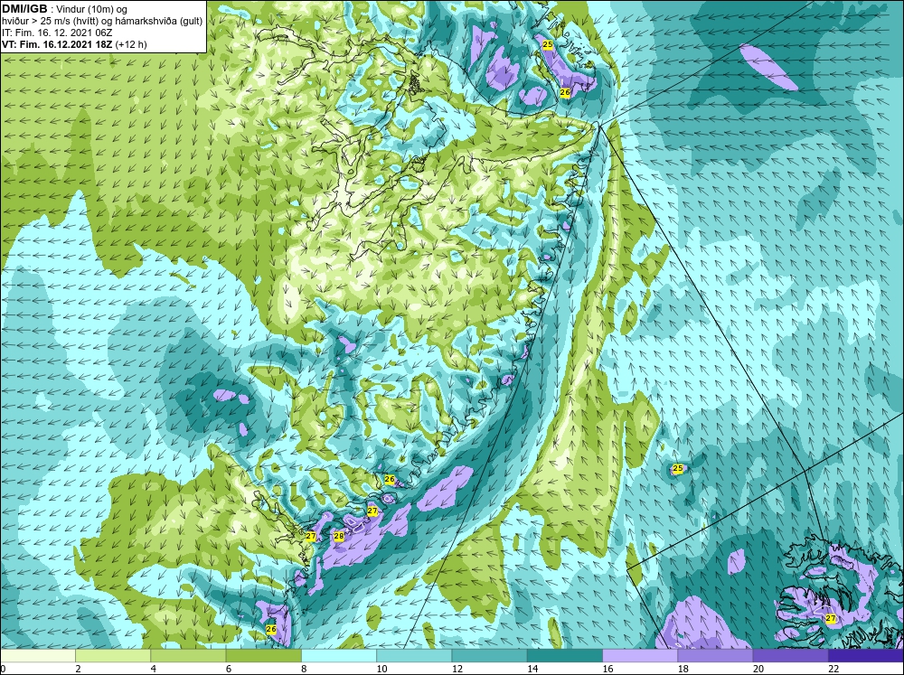Click the legend scale value 14
Viewport: 904px width, 675px height.
coord(532,669)
